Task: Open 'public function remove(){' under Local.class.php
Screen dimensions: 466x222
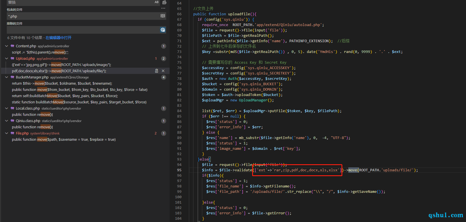Action: point(32,115)
